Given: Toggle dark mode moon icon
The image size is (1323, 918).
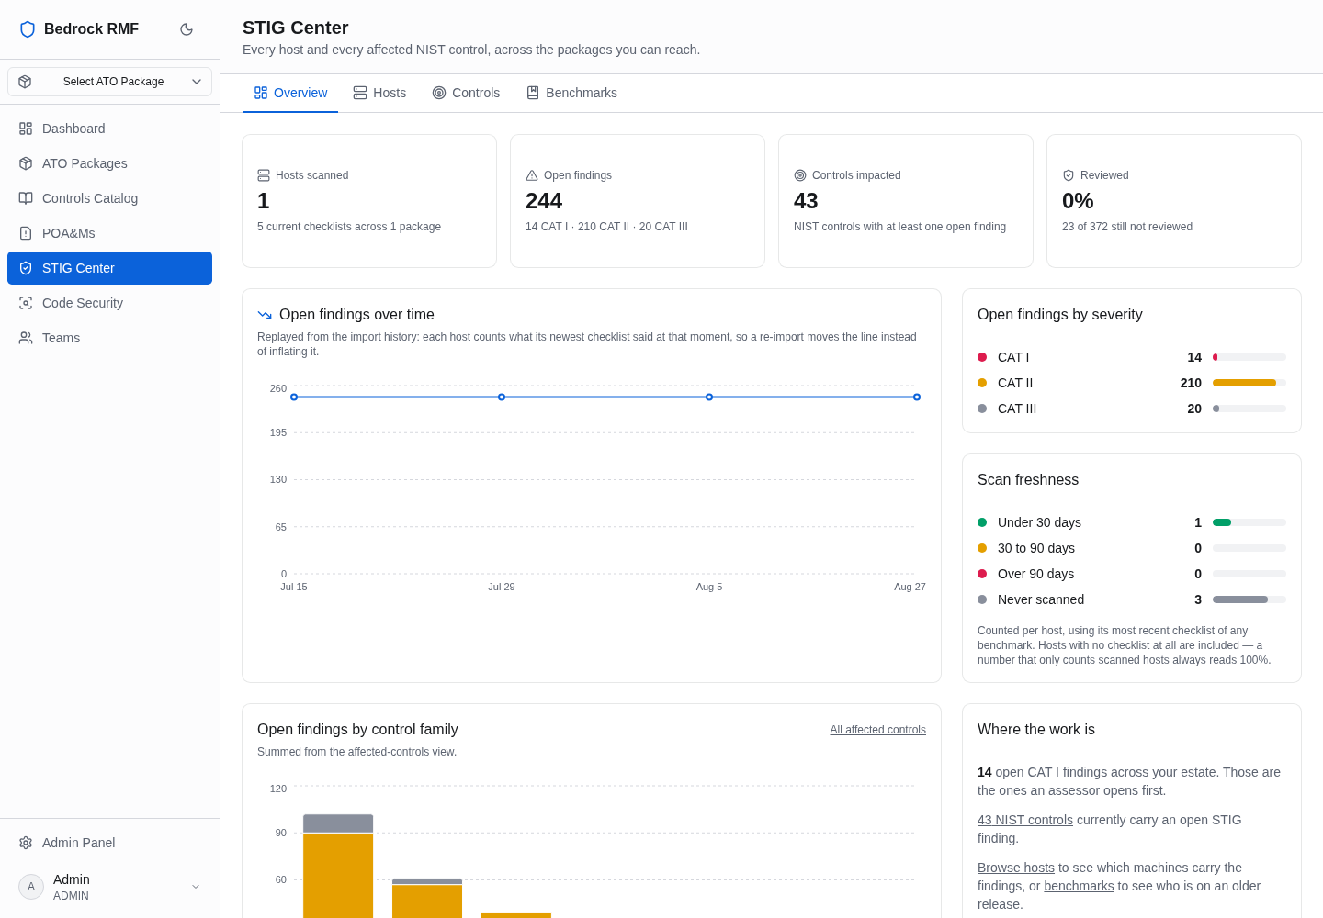Looking at the screenshot, I should click(187, 29).
